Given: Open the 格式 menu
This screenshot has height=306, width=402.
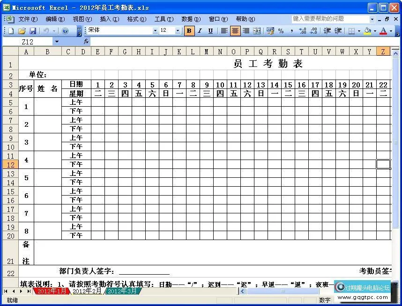Looking at the screenshot, I should point(136,19).
